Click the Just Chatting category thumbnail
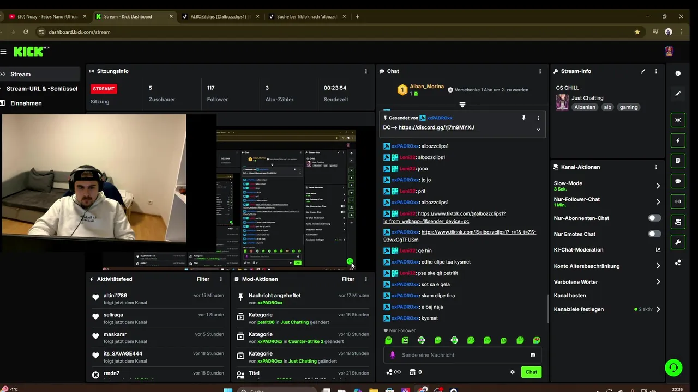 pyautogui.click(x=562, y=102)
